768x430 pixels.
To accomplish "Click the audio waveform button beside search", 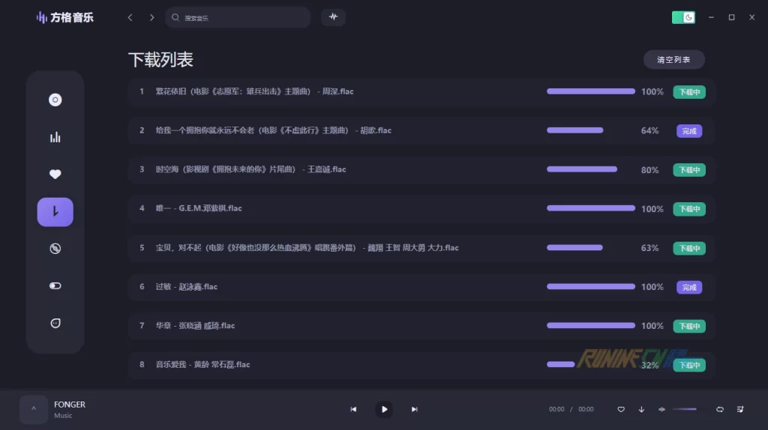I will click(333, 17).
